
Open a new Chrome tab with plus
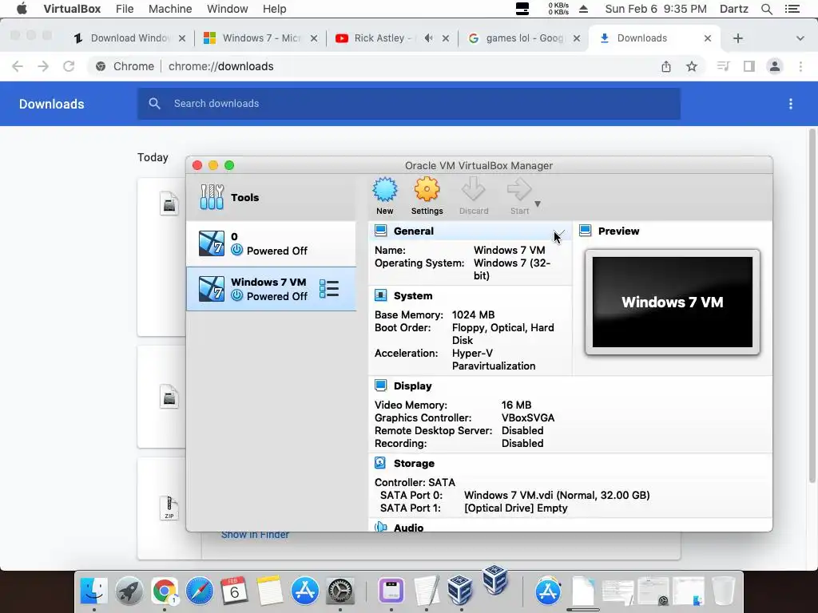[x=737, y=38]
